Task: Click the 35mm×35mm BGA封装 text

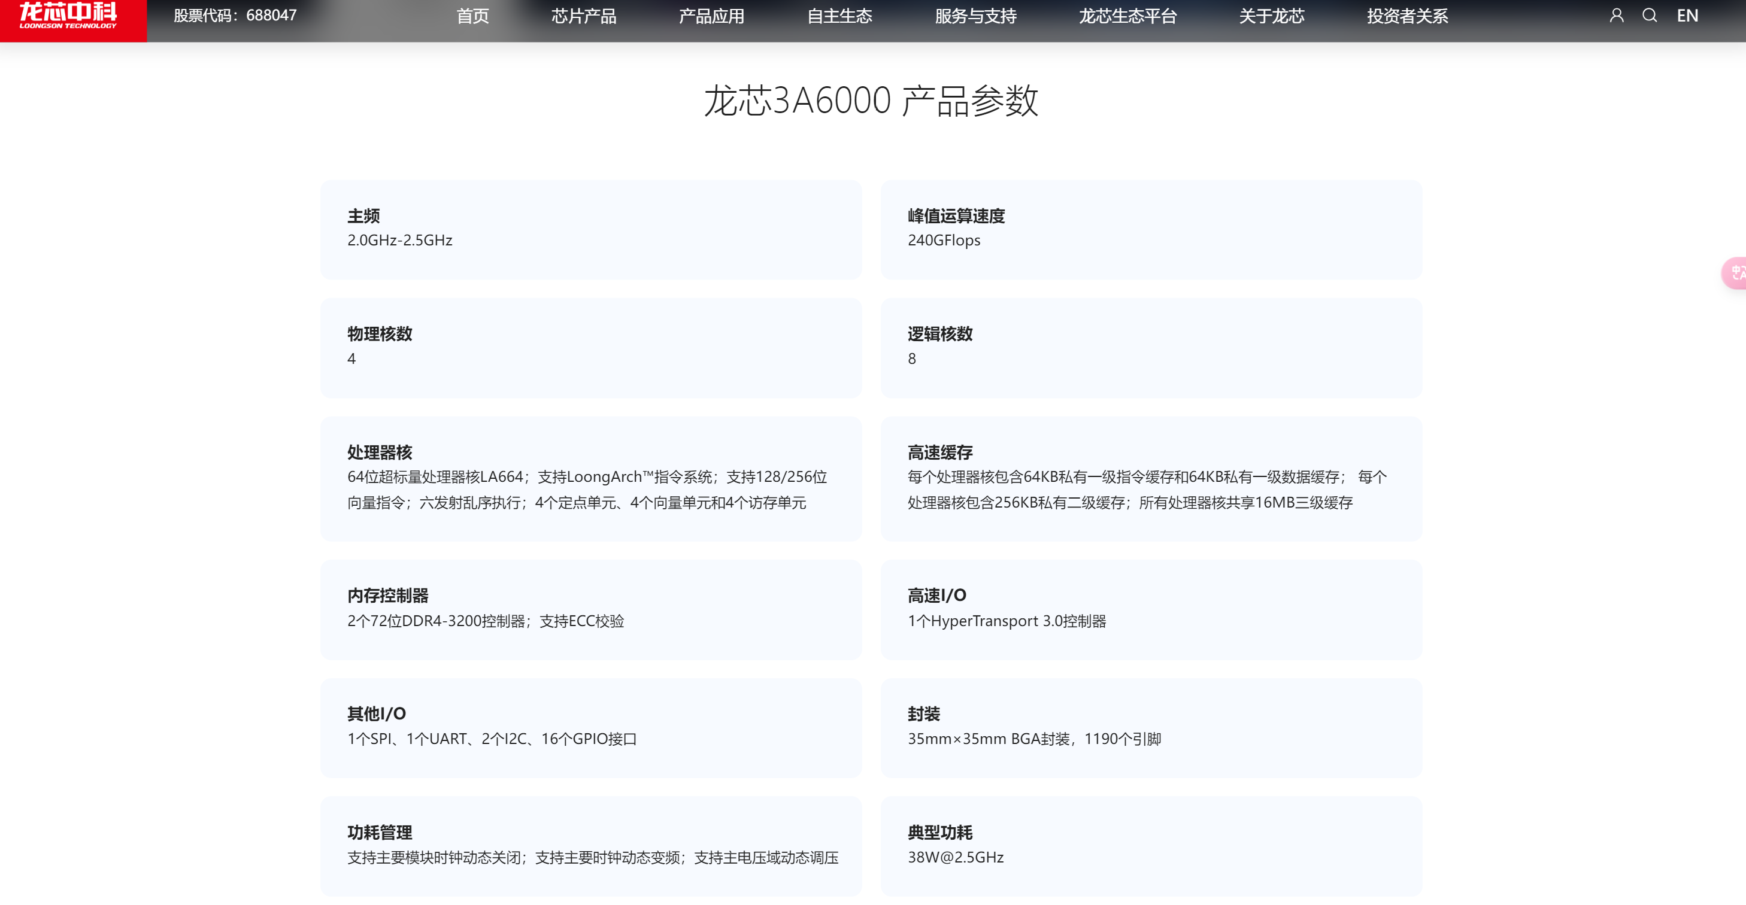Action: pyautogui.click(x=1034, y=739)
